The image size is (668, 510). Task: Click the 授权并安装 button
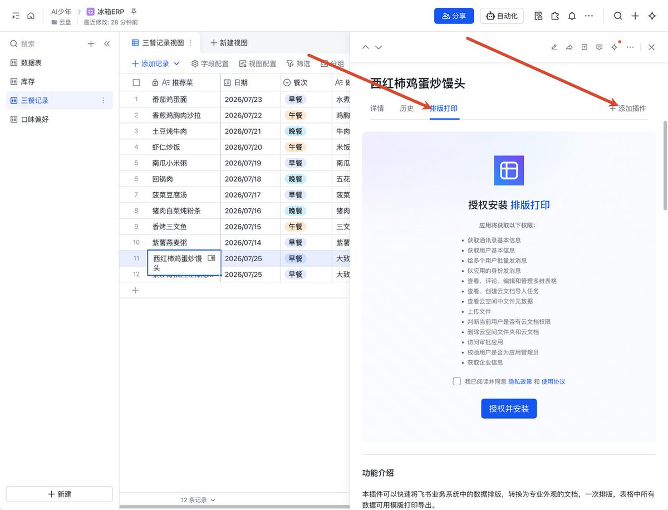click(x=509, y=409)
